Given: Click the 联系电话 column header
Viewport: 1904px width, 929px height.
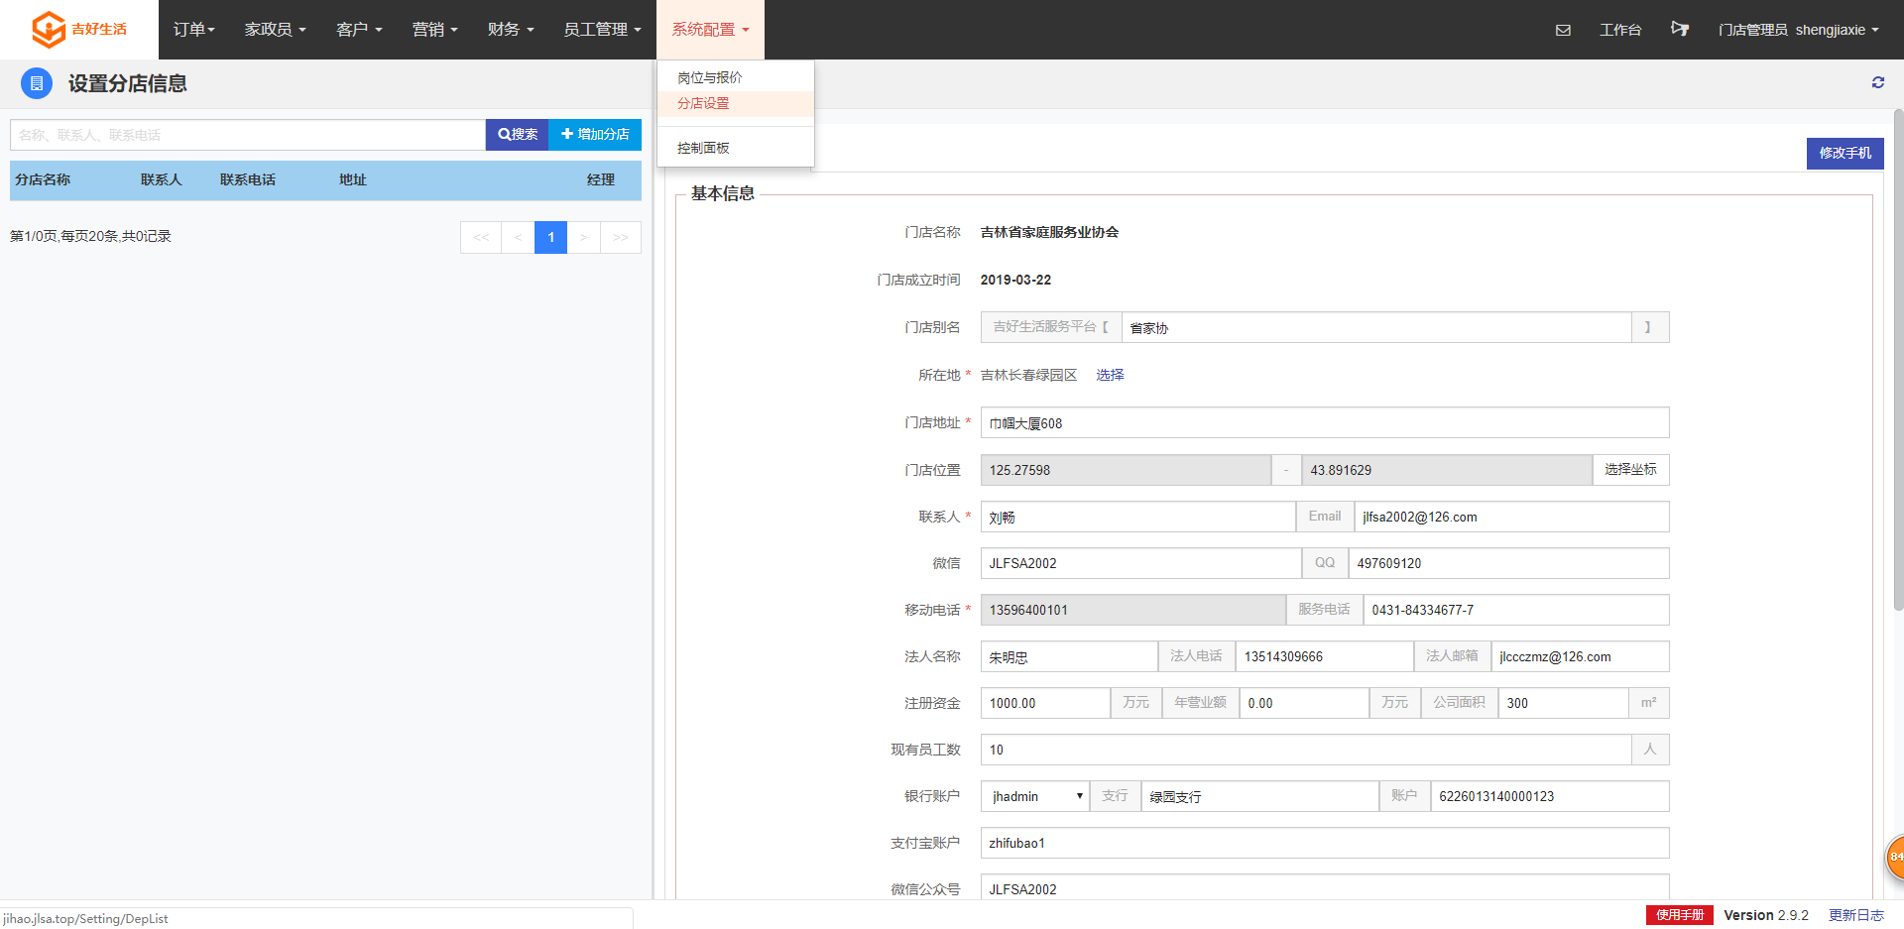Looking at the screenshot, I should click(248, 179).
